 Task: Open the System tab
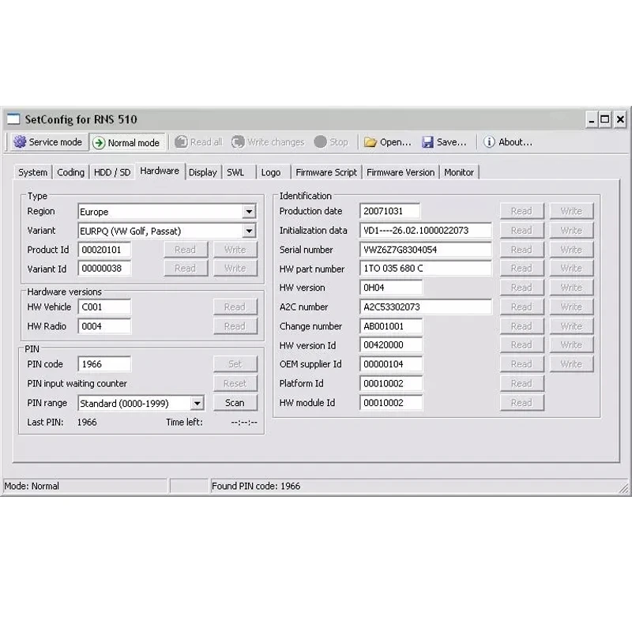(x=32, y=172)
